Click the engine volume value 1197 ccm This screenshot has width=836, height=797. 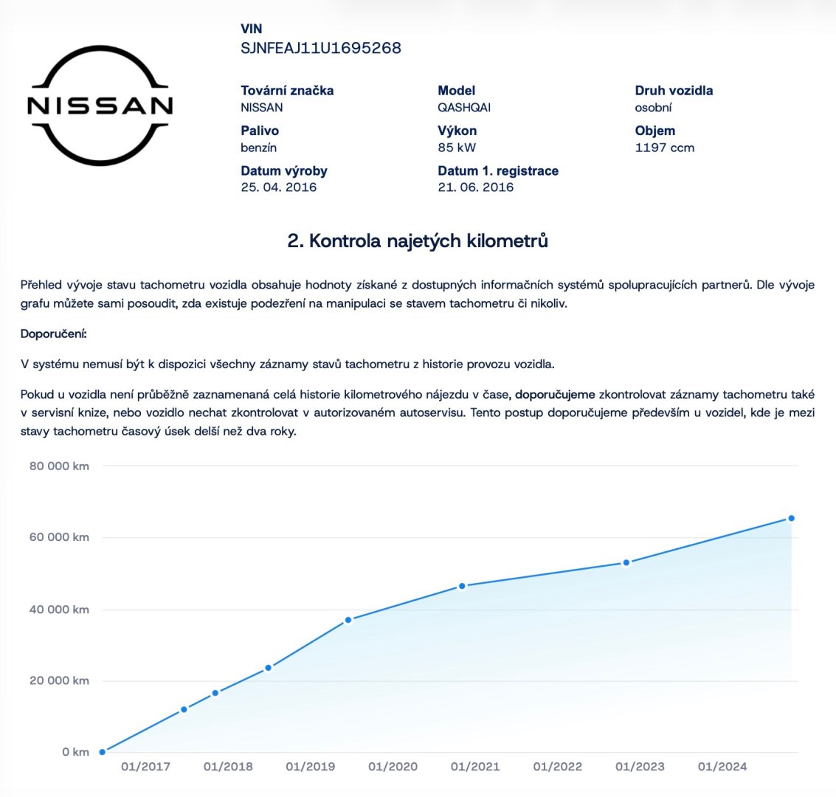coord(665,148)
